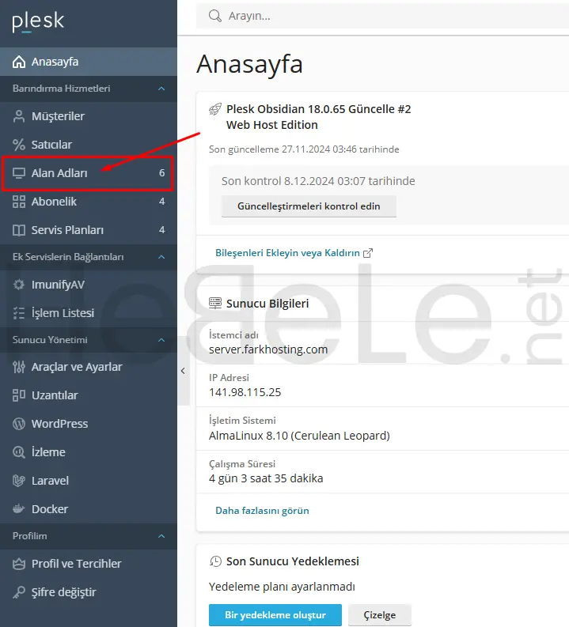Click the Laravel logo icon
The image size is (569, 627).
pyautogui.click(x=19, y=480)
